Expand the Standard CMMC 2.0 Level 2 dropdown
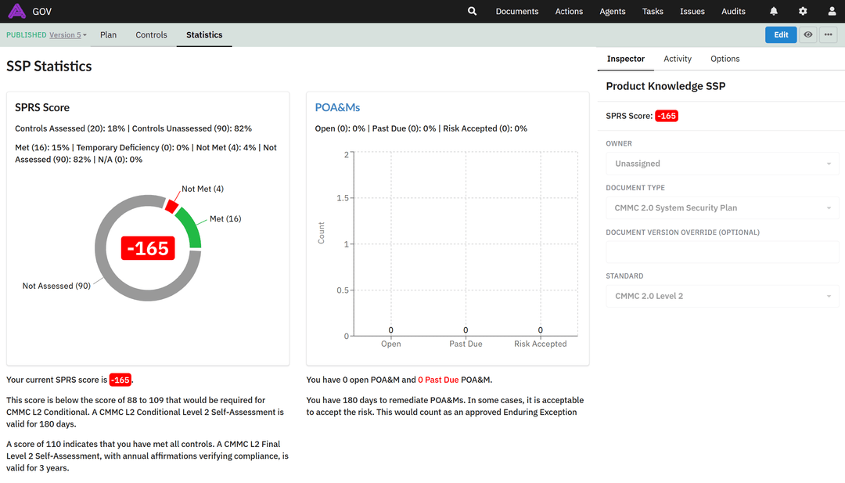 (x=722, y=296)
